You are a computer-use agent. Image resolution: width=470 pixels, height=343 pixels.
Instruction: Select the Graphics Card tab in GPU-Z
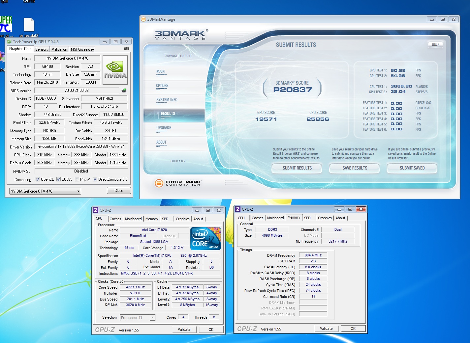[20, 49]
